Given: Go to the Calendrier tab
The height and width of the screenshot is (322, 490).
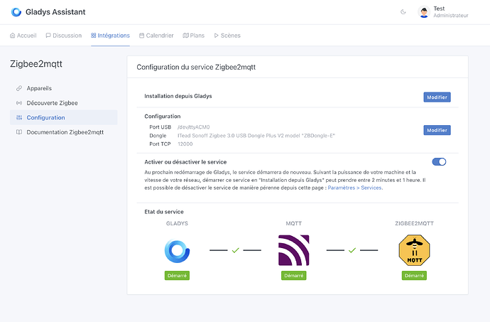Looking at the screenshot, I should [x=156, y=35].
